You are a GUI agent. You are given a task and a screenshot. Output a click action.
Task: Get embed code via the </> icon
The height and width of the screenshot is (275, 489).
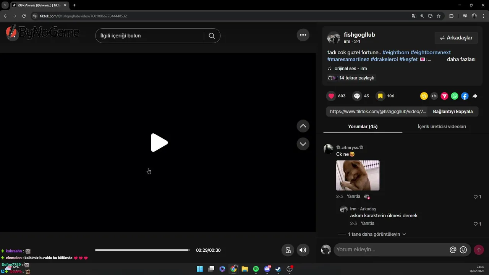click(x=434, y=96)
